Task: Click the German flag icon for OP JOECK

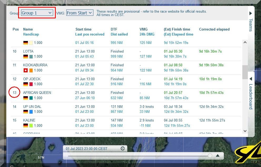Action: (x=26, y=84)
